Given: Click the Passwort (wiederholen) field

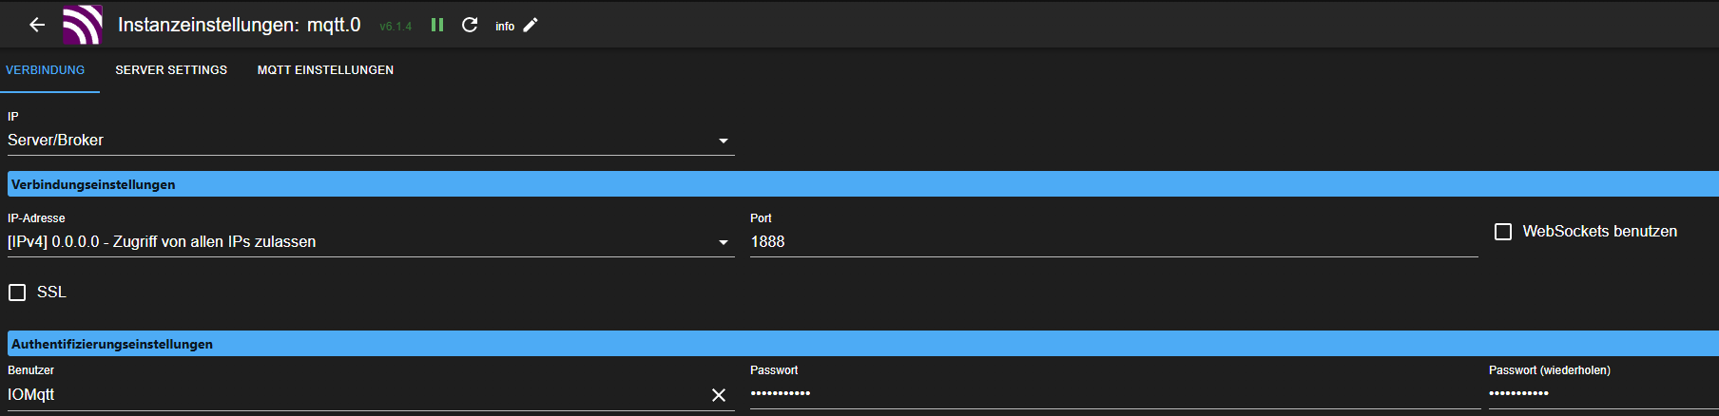Looking at the screenshot, I should [x=1602, y=393].
